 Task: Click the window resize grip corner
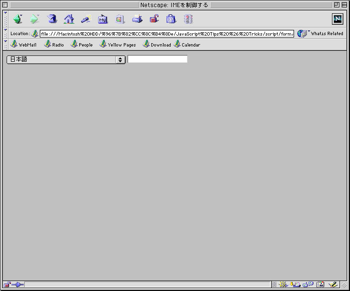click(344, 284)
